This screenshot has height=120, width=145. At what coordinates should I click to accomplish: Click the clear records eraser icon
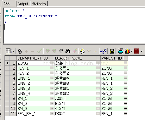pos(75,51)
